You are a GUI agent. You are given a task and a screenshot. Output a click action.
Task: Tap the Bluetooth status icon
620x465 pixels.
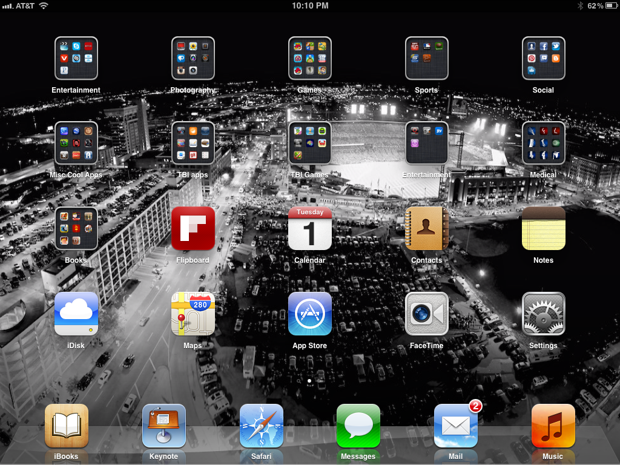pos(580,5)
